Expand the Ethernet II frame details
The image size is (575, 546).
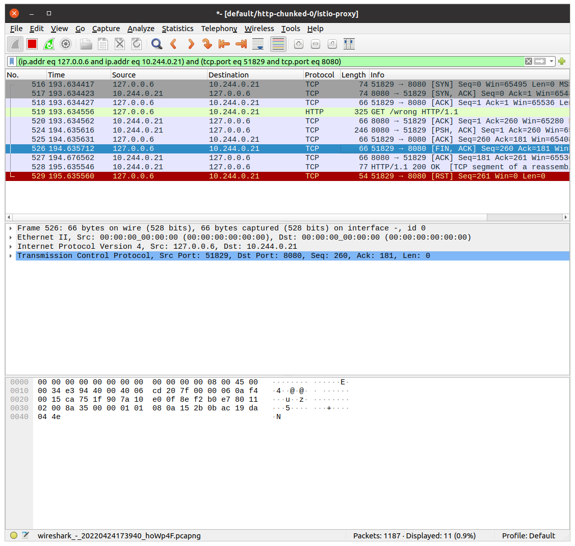(x=11, y=237)
